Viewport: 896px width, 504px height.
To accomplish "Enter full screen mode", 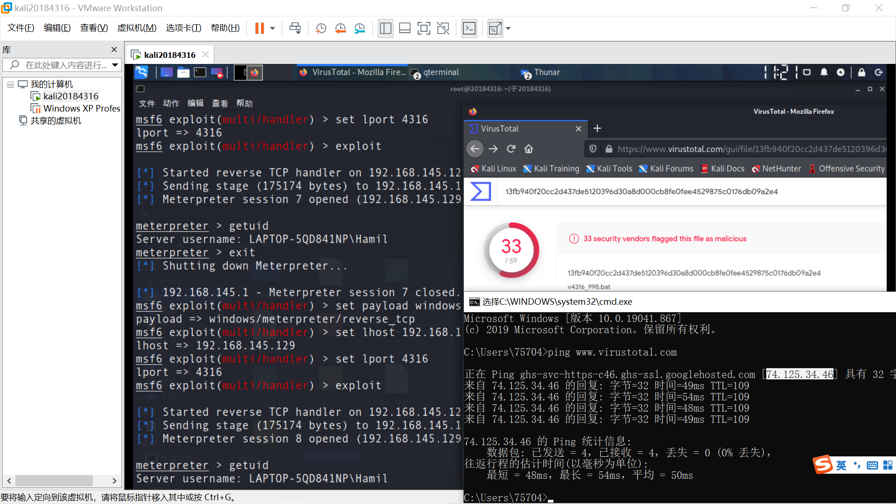I will [424, 28].
